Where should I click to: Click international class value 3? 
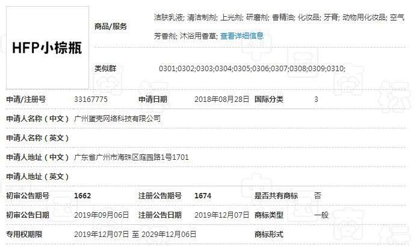click(x=316, y=99)
